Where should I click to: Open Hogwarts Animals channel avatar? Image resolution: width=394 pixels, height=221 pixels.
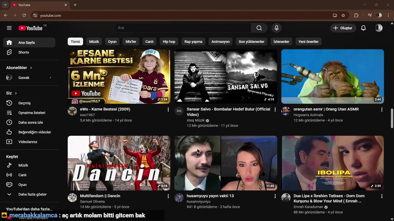286,111
